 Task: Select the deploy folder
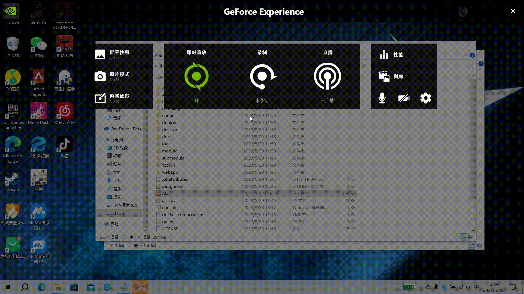click(255, 122)
